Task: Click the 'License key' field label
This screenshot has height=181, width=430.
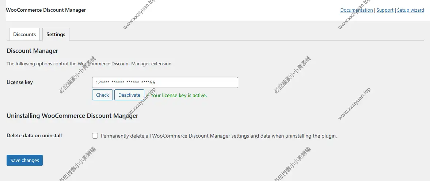Action: [x=20, y=82]
